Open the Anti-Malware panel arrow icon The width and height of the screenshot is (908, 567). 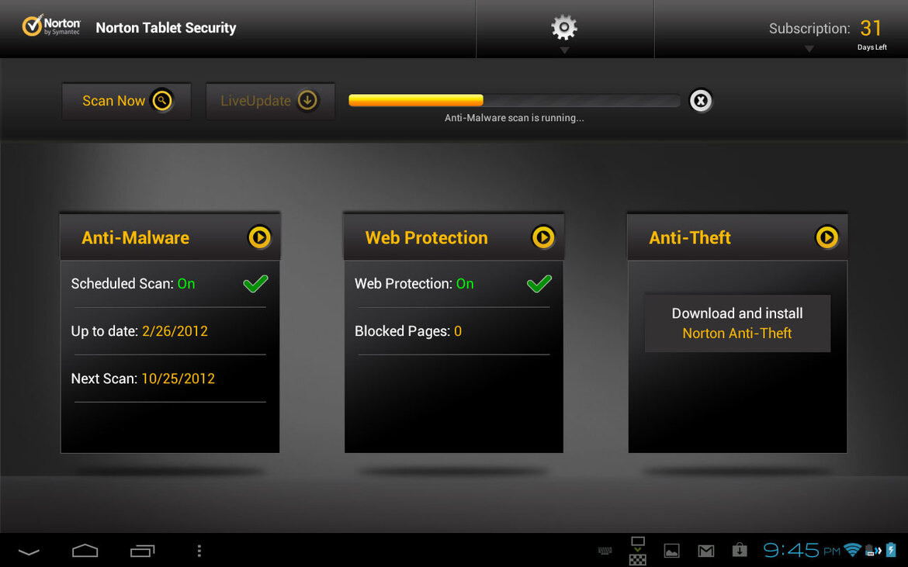[x=259, y=237]
